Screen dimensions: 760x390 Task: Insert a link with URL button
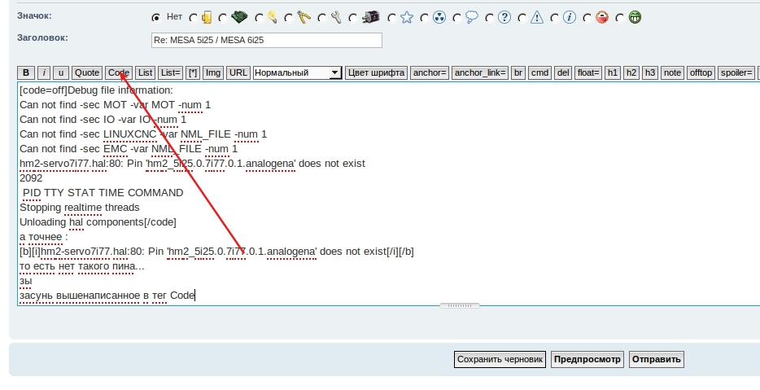coord(238,72)
